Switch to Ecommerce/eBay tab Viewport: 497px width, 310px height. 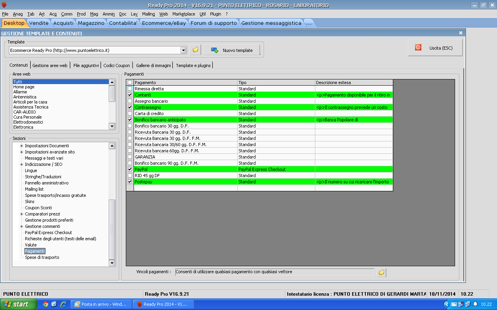164,23
